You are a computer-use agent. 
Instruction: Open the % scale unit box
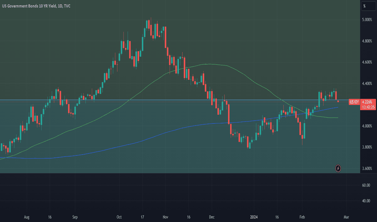(368, 6)
